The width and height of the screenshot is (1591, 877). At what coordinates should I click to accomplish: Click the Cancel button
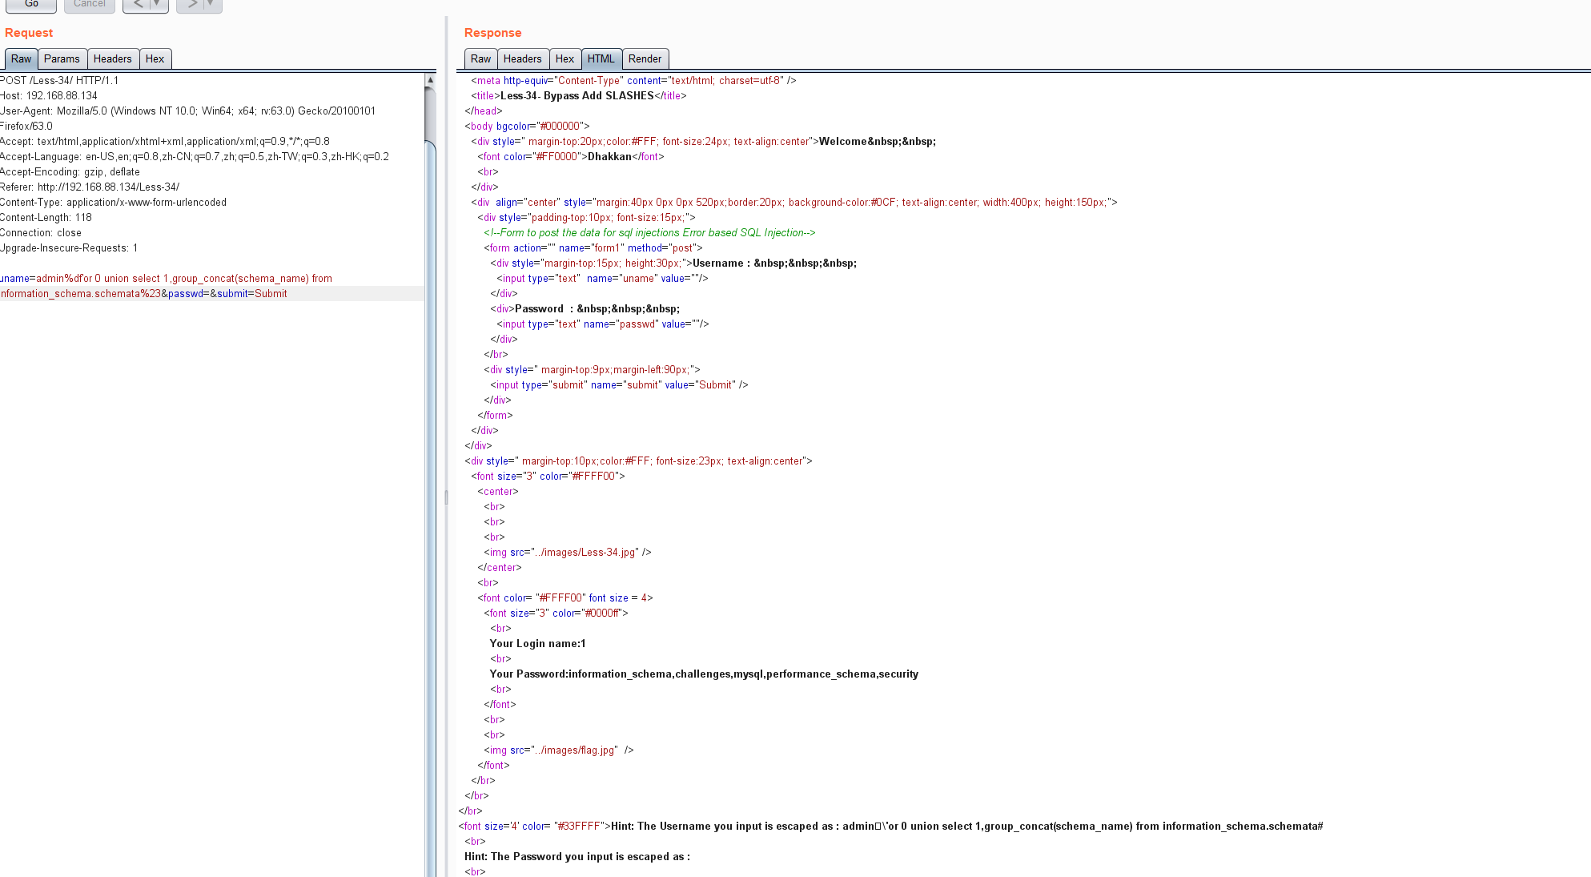[x=89, y=5]
